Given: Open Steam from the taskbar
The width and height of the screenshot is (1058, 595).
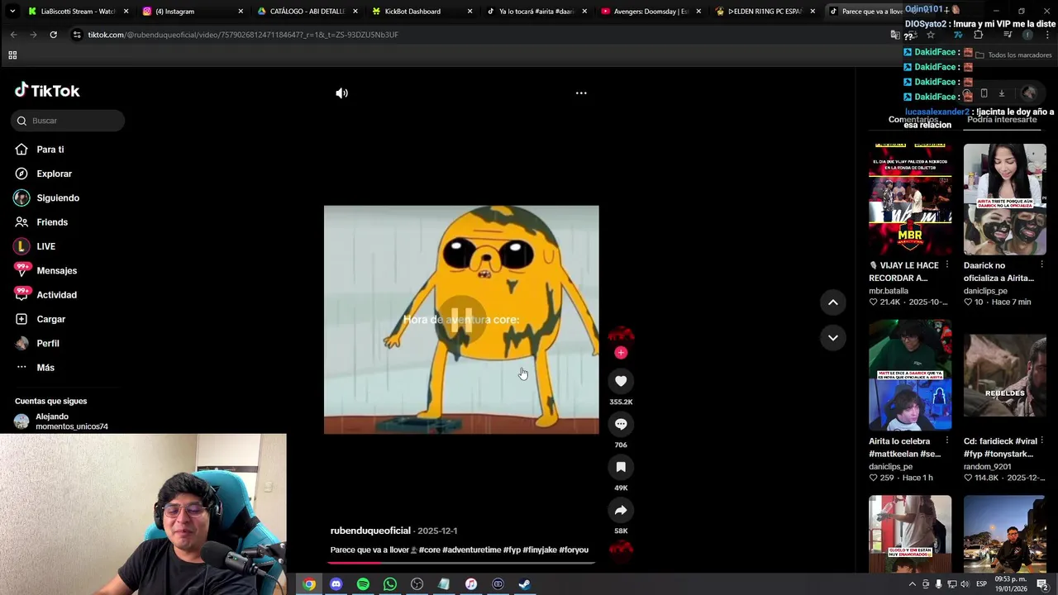Looking at the screenshot, I should 524,584.
